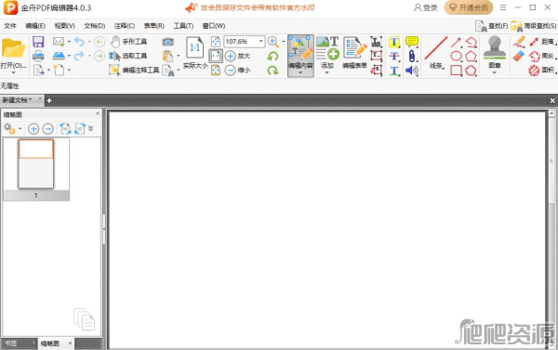Image resolution: width=558 pixels, height=350 pixels.
Task: Click the yellow sticky note comment icon
Action: [412, 42]
